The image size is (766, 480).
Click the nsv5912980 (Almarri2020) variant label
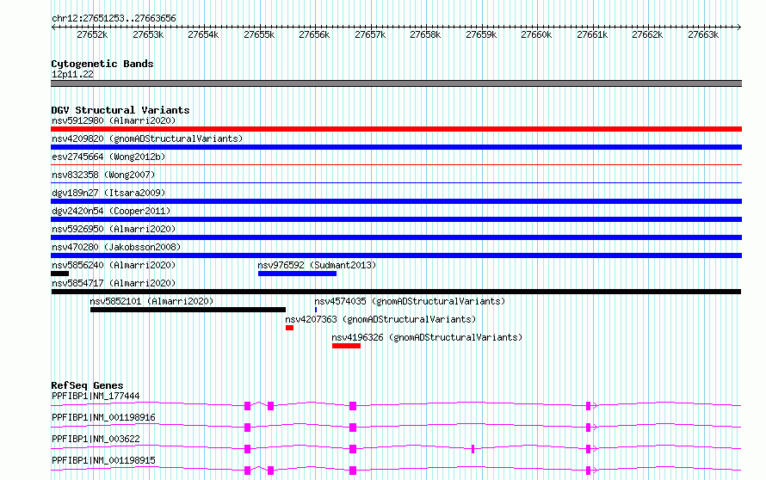(114, 120)
